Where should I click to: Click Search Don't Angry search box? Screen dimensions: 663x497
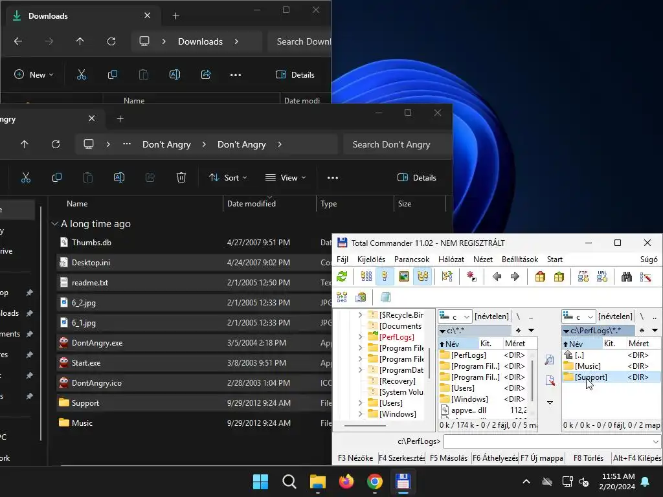(x=397, y=144)
